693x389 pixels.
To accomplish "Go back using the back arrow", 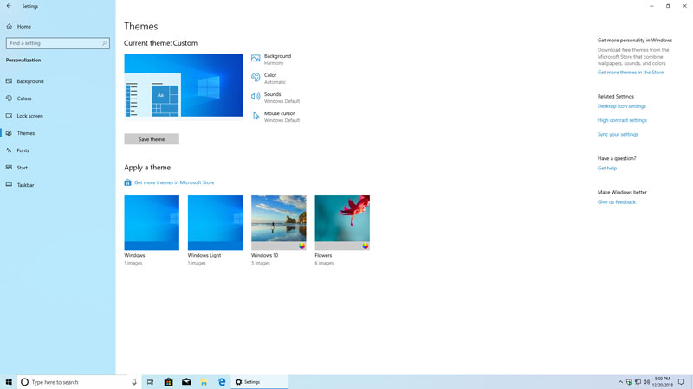I will (x=9, y=6).
